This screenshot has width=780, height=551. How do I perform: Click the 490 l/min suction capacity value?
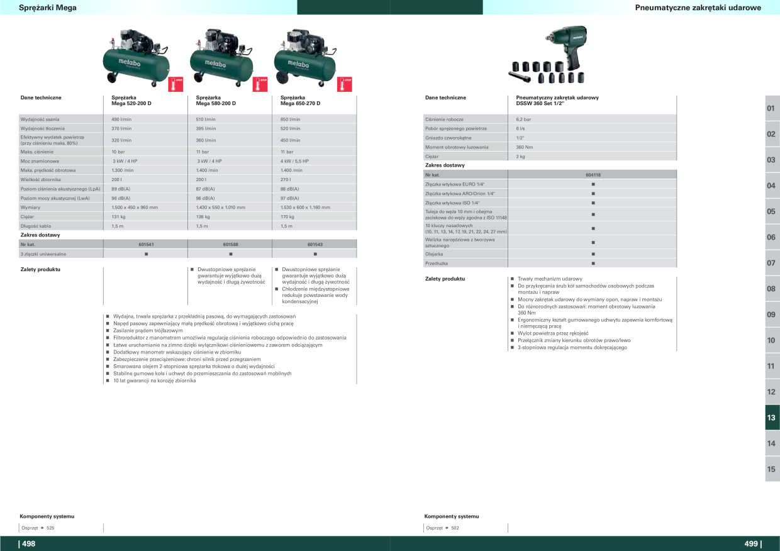point(121,119)
